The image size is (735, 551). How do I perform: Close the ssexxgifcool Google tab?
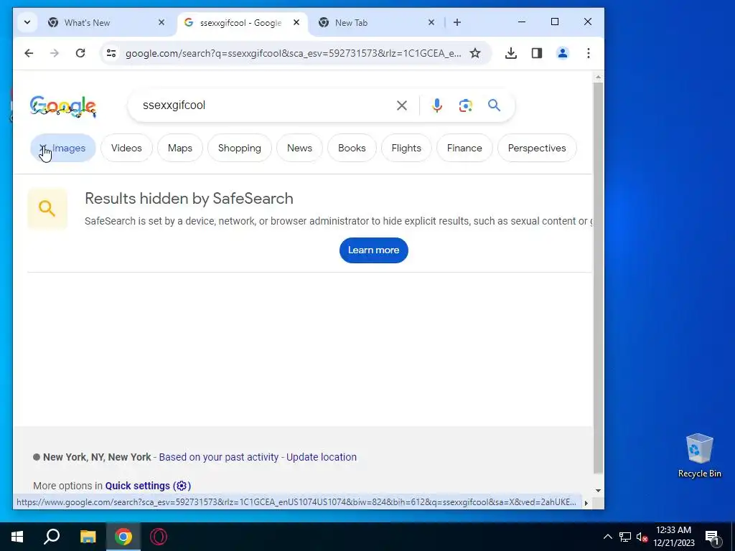[296, 22]
